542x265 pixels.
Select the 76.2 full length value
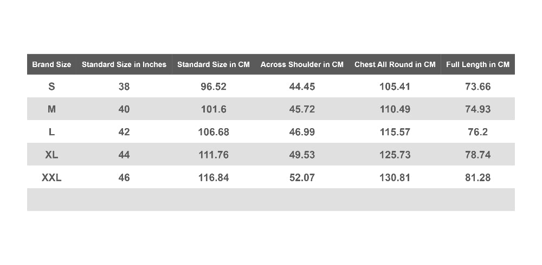[x=478, y=132]
